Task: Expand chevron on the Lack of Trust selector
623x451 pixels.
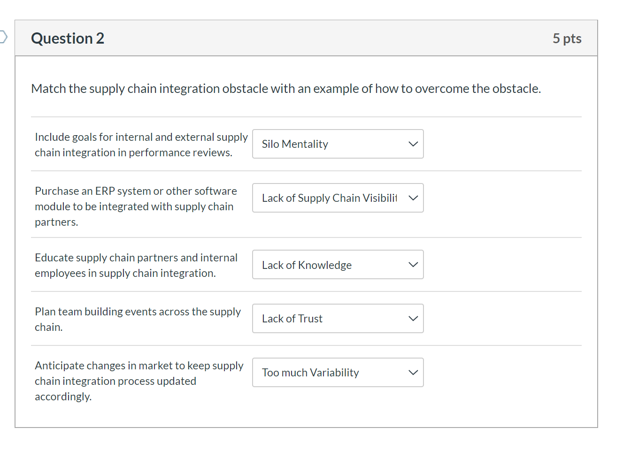Action: point(413,318)
